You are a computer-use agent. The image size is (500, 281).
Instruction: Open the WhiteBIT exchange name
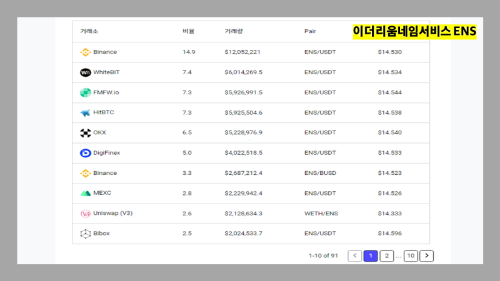pos(106,72)
